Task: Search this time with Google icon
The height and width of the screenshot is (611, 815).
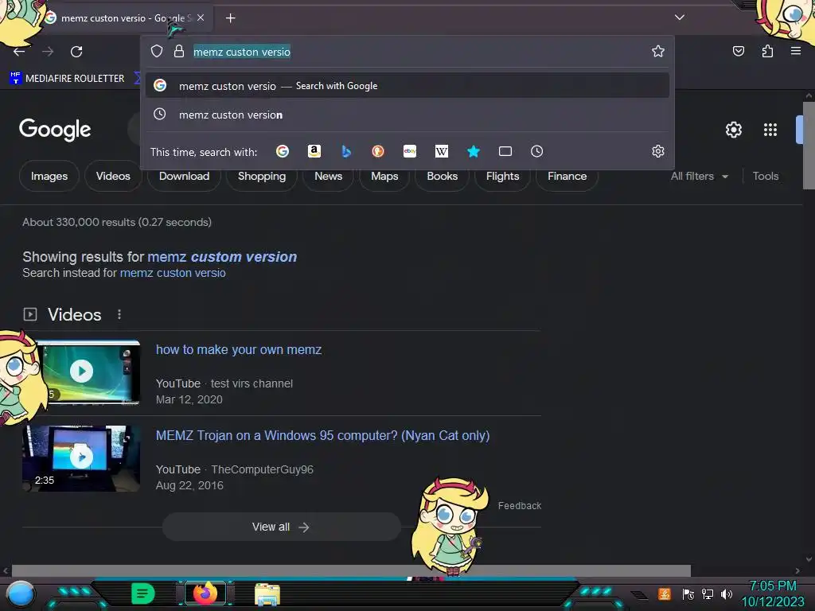Action: click(x=283, y=151)
